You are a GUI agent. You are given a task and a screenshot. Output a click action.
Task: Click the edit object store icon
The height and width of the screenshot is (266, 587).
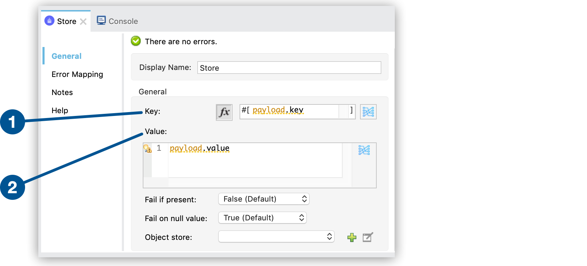coord(368,237)
